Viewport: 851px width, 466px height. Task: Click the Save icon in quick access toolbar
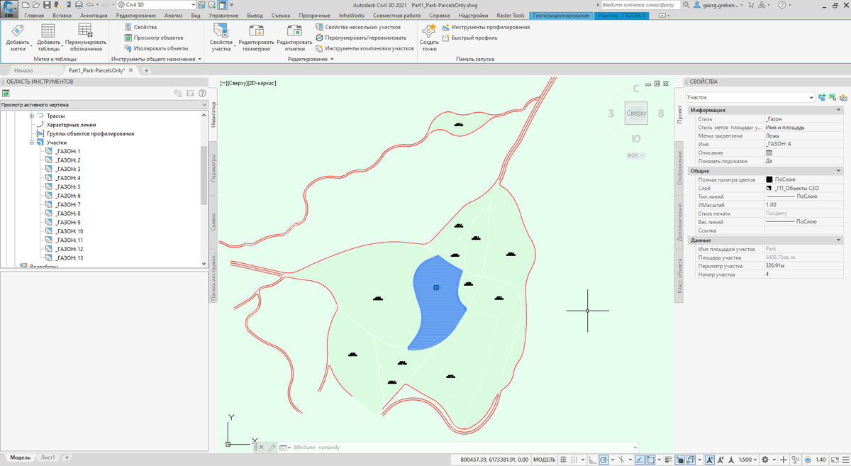click(x=47, y=5)
